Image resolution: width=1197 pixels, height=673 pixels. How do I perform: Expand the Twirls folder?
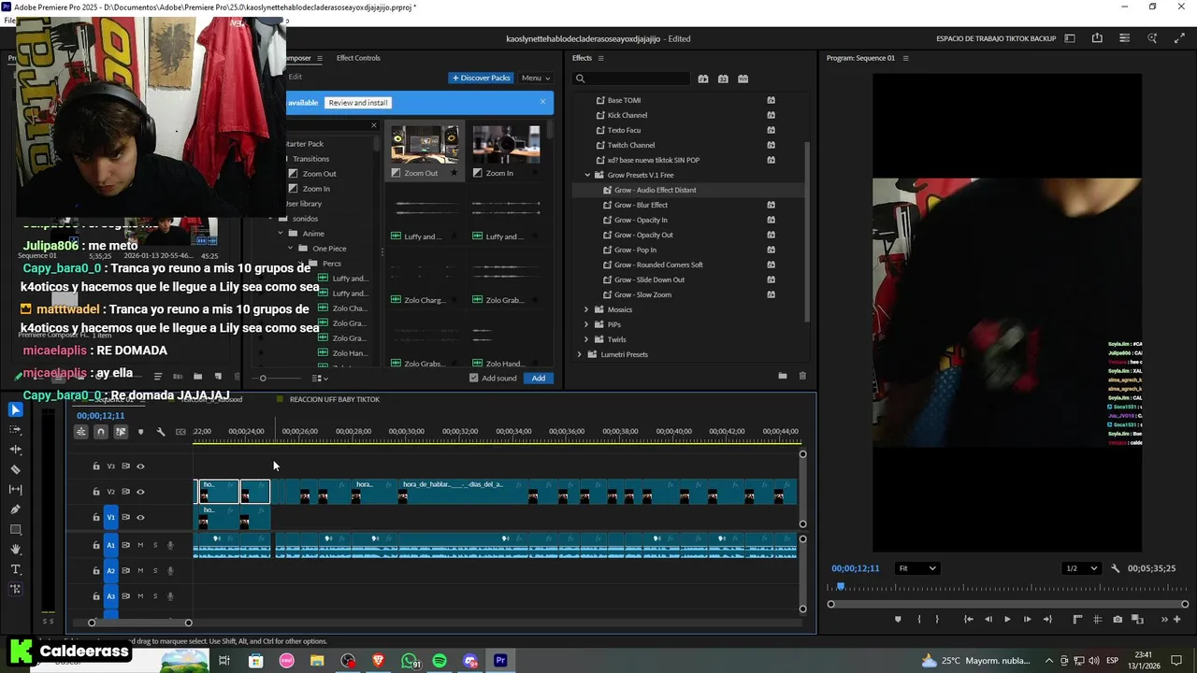coord(586,339)
